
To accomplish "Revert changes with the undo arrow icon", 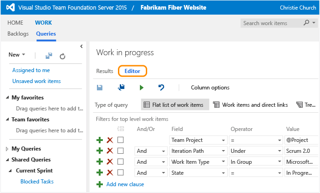I will pyautogui.click(x=161, y=88).
